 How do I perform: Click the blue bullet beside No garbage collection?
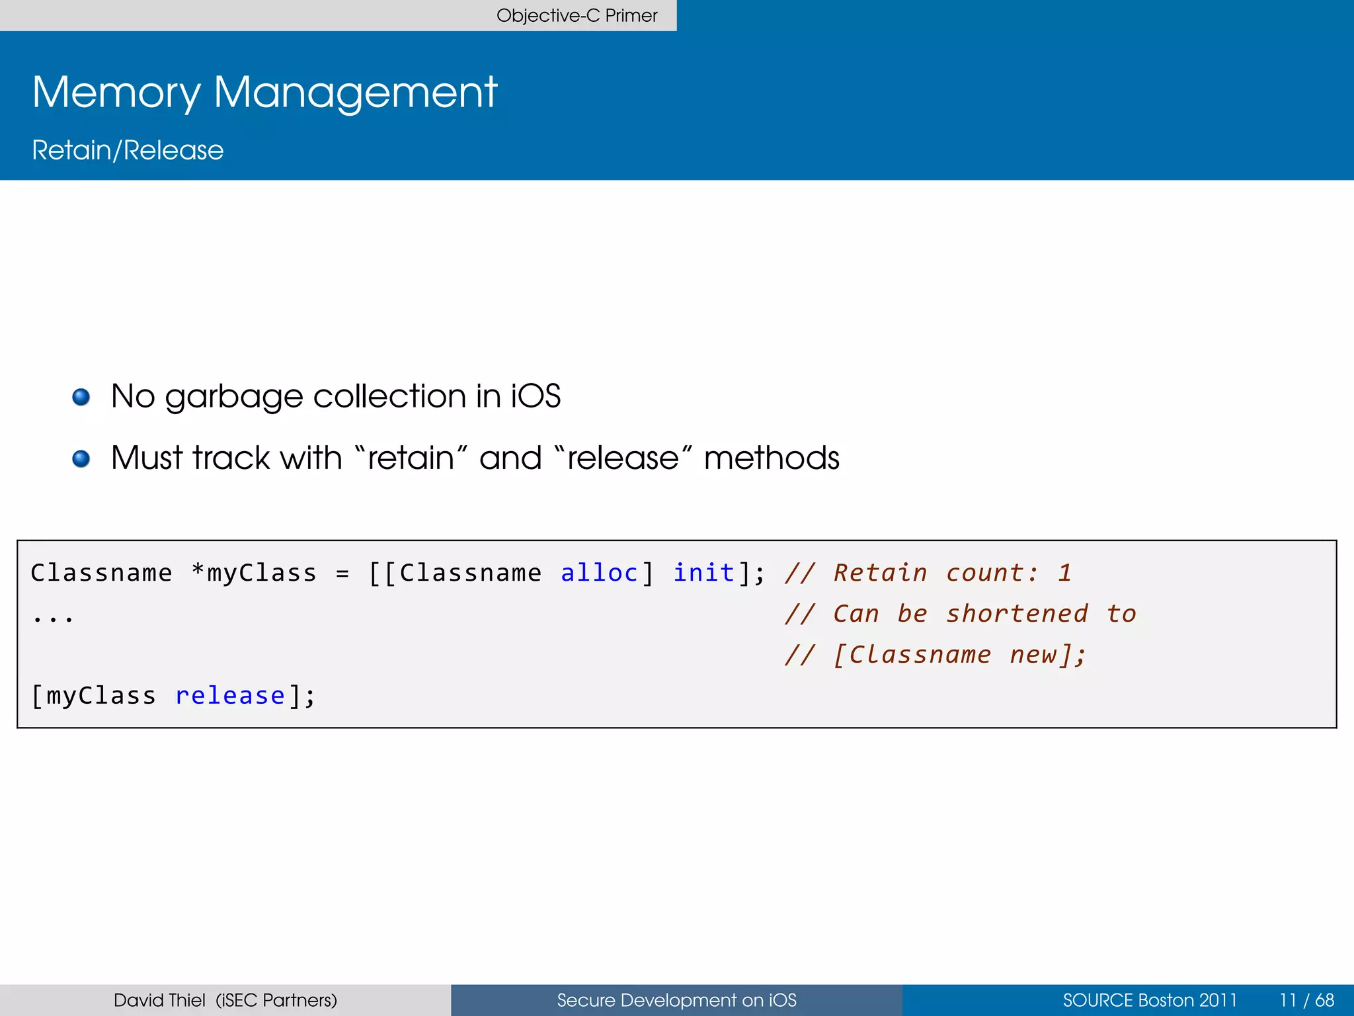click(81, 397)
